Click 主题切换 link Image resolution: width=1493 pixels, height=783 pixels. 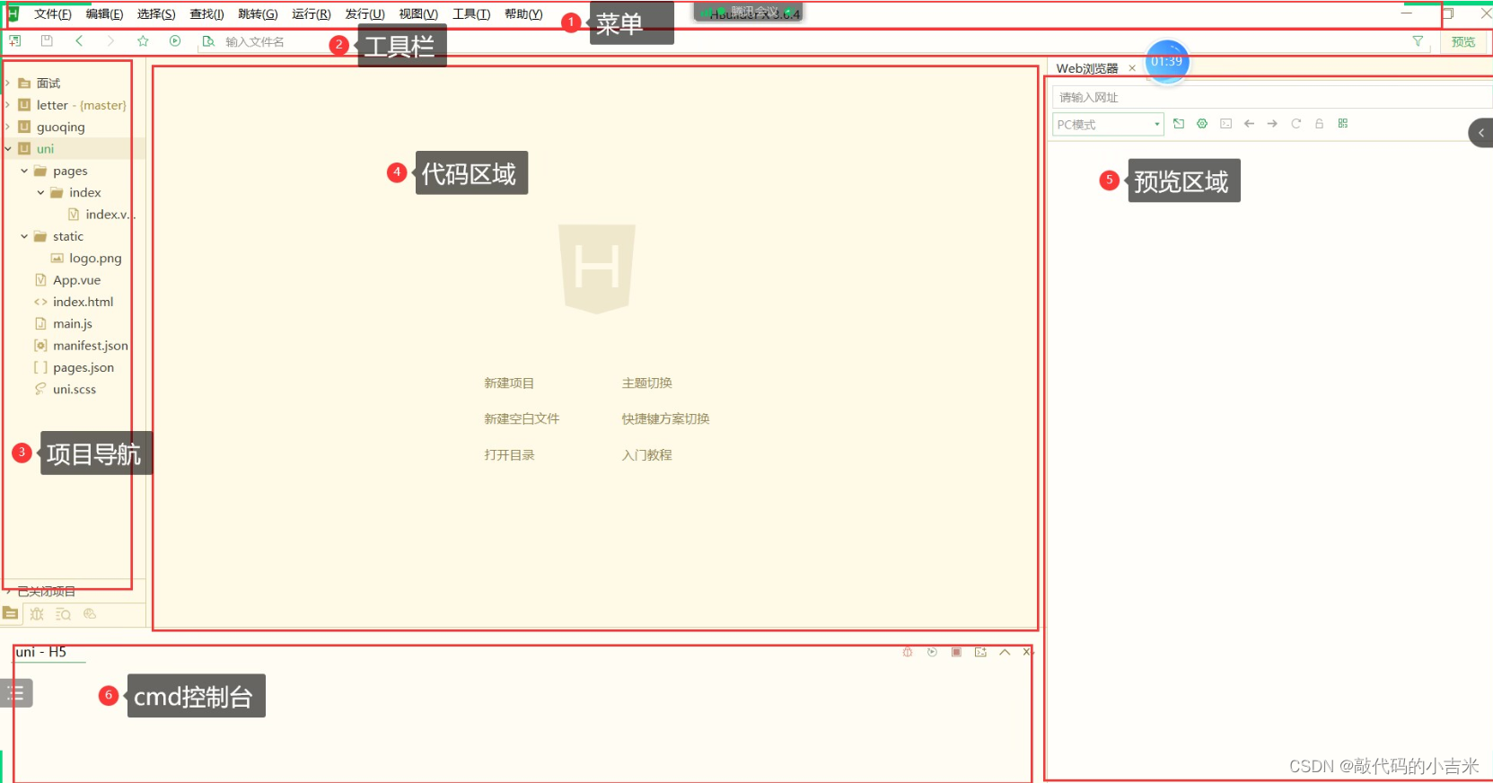click(x=646, y=383)
